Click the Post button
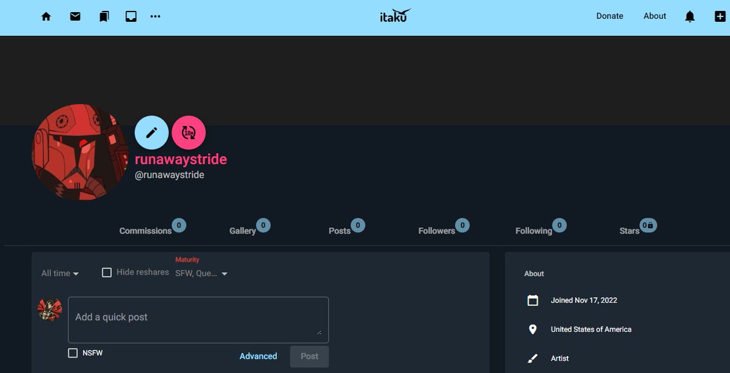This screenshot has width=730, height=373. click(310, 357)
